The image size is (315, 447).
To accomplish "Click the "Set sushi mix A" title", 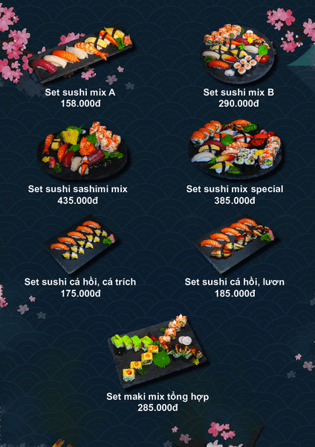I will click(x=80, y=92).
